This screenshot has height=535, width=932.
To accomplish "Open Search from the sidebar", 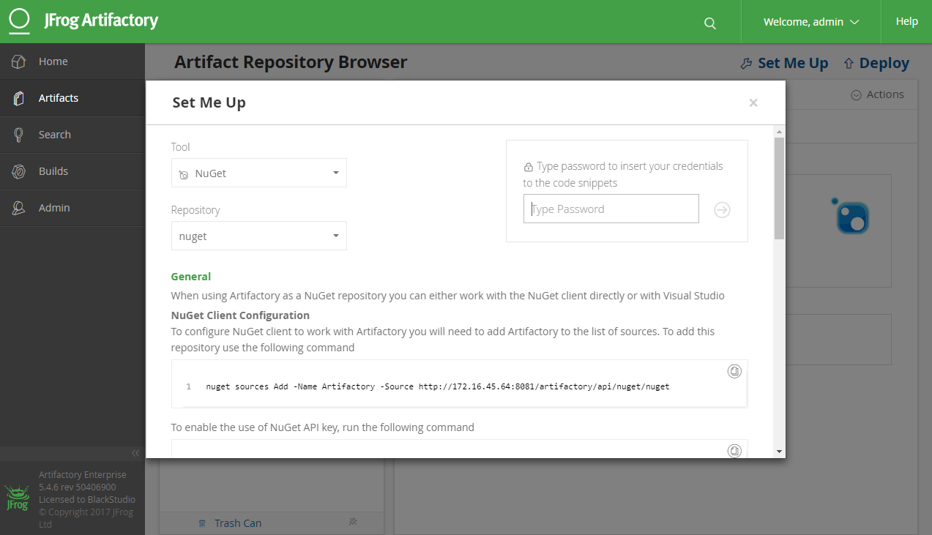I will pyautogui.click(x=54, y=135).
